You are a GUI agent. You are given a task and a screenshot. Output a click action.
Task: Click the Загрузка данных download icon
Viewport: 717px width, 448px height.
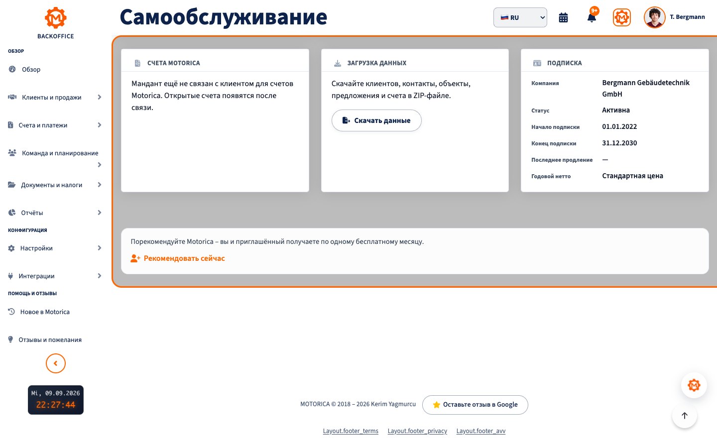(338, 63)
